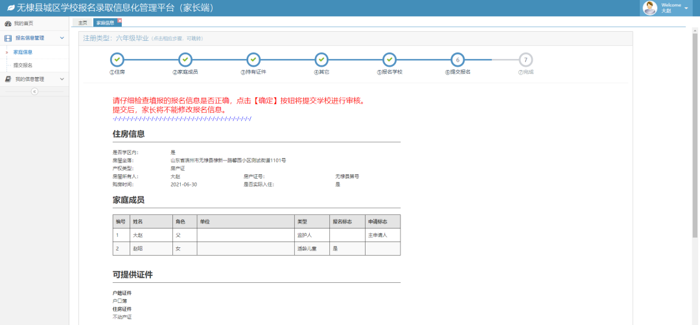This screenshot has height=325, width=700.
Task: Click step 6 提交报名 circle
Action: pos(458,60)
